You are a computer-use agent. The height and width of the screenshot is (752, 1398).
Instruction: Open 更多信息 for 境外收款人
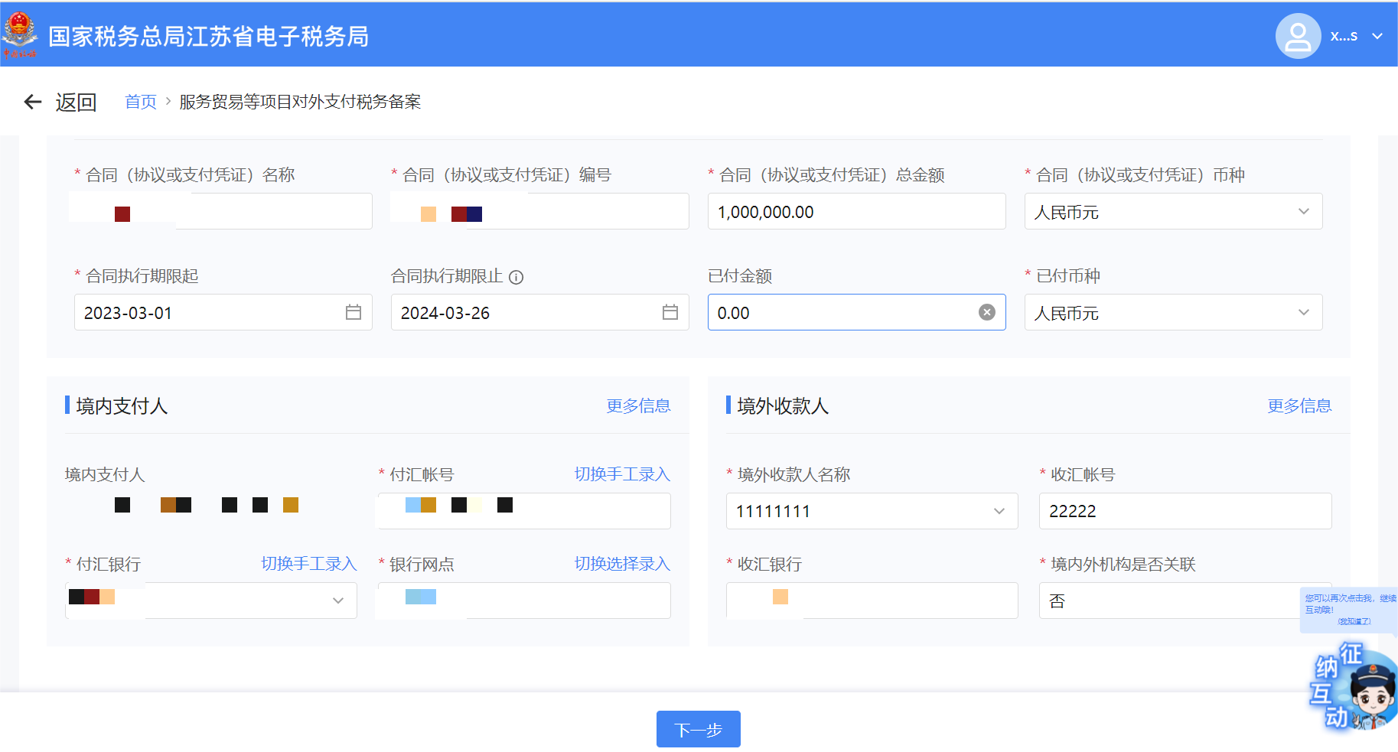click(1299, 405)
